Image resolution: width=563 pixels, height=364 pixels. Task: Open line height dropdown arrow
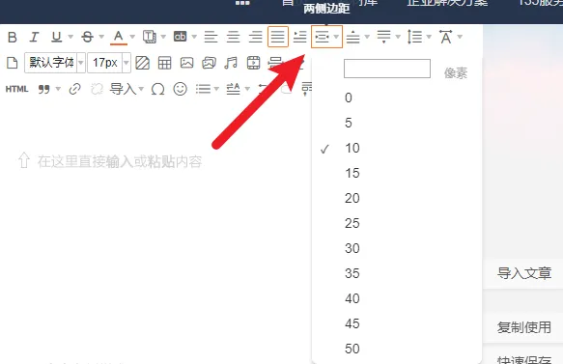429,37
